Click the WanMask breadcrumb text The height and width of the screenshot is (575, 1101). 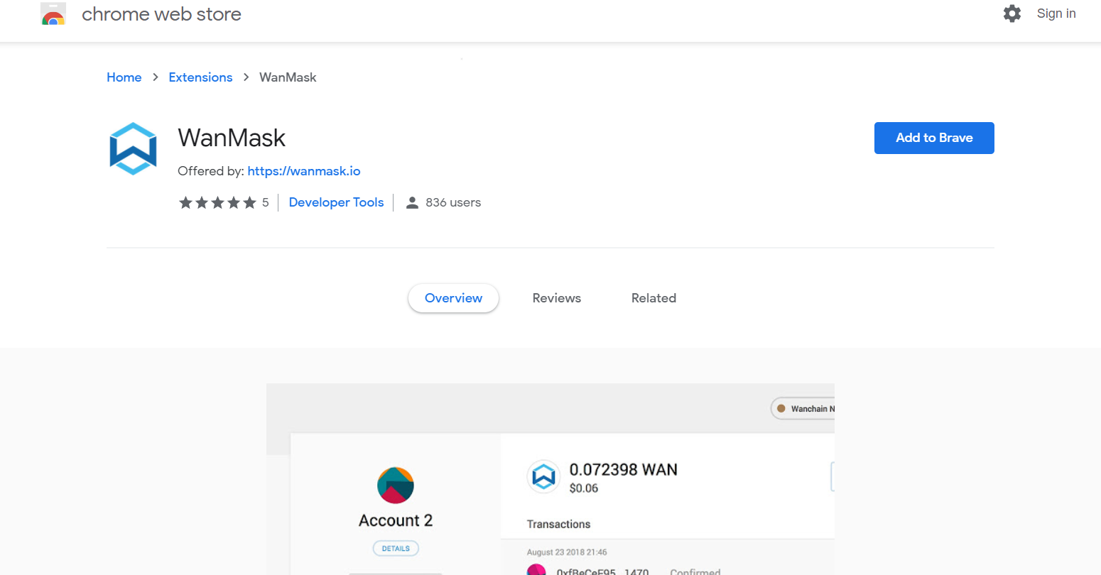click(x=288, y=77)
